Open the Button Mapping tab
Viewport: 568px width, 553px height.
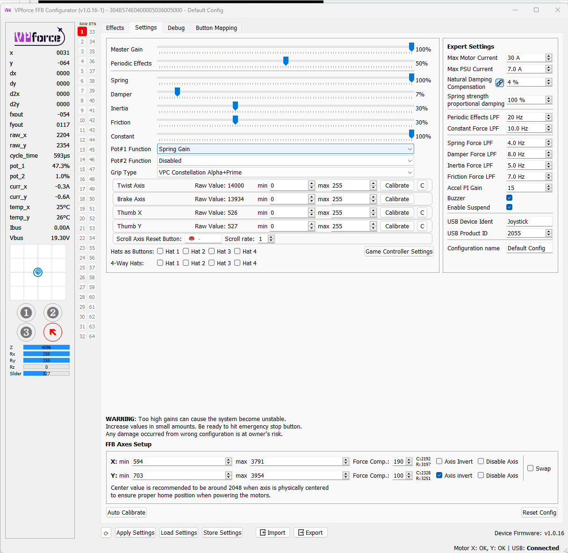click(x=216, y=28)
